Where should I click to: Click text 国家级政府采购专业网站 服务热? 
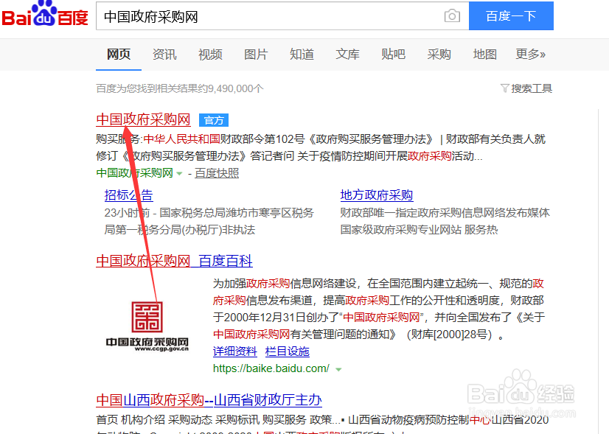(x=419, y=230)
